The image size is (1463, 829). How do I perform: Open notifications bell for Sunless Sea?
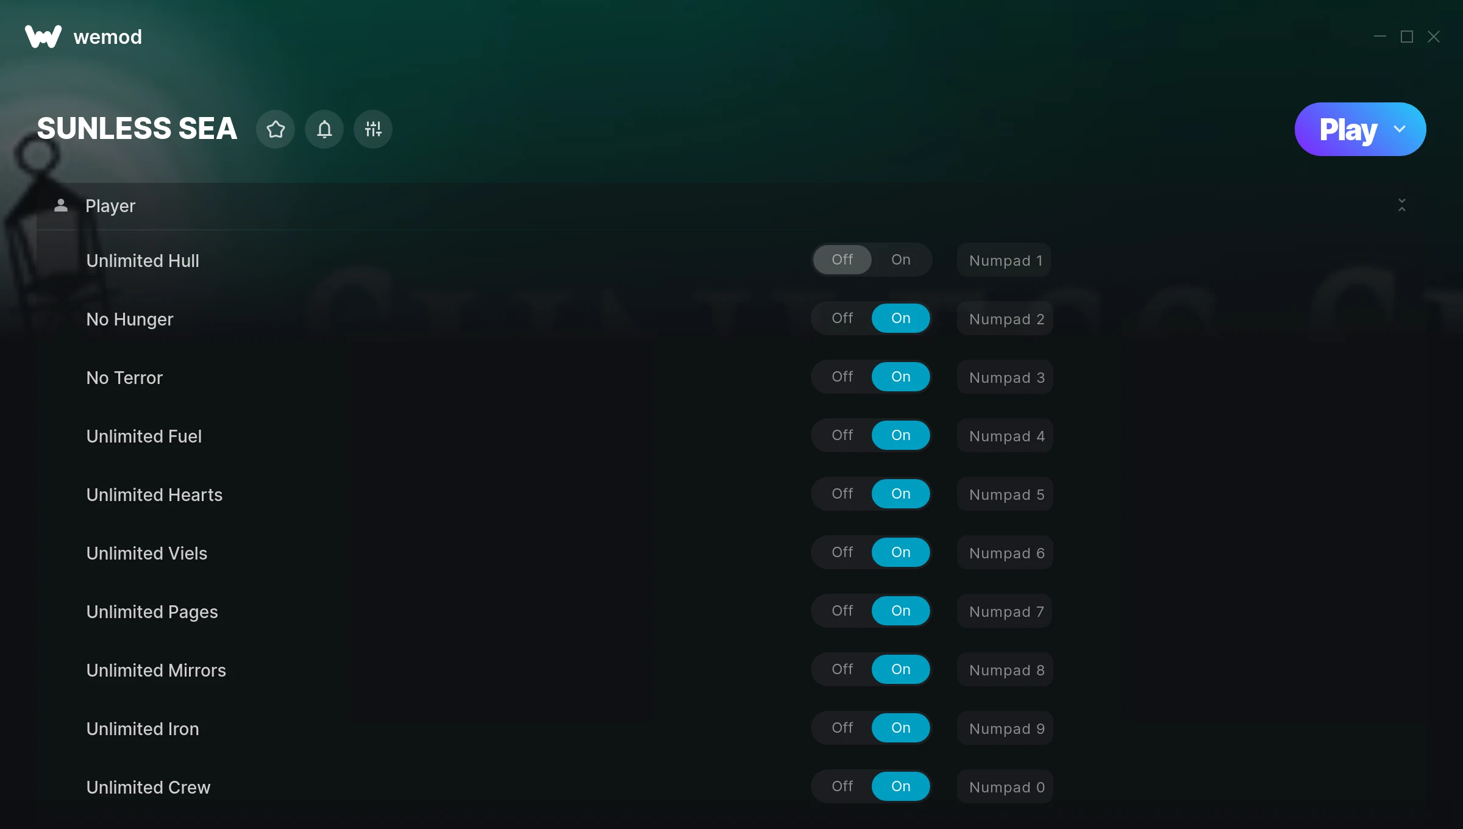click(x=324, y=129)
